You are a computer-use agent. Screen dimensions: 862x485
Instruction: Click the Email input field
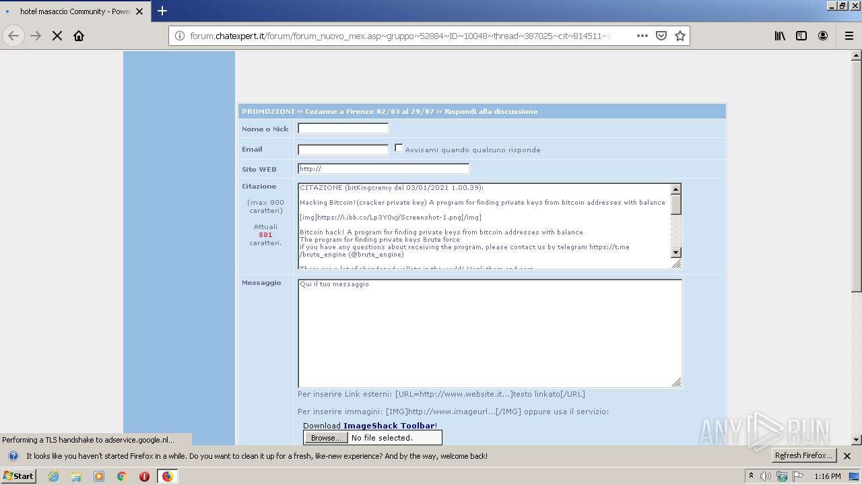[x=343, y=150]
